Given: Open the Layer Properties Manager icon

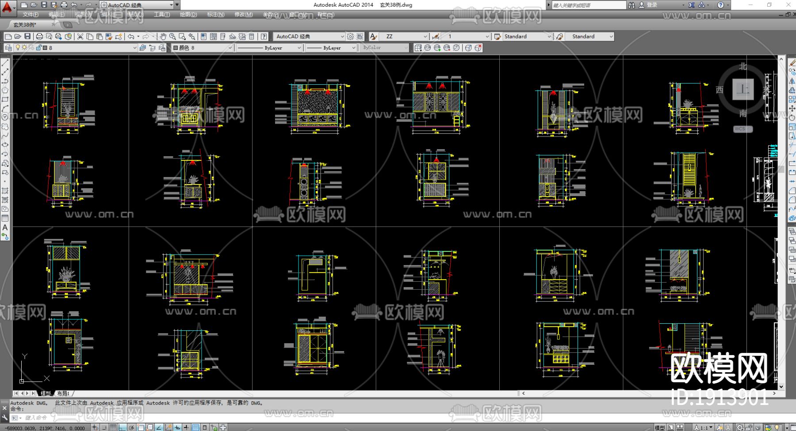Looking at the screenshot, I should 8,48.
